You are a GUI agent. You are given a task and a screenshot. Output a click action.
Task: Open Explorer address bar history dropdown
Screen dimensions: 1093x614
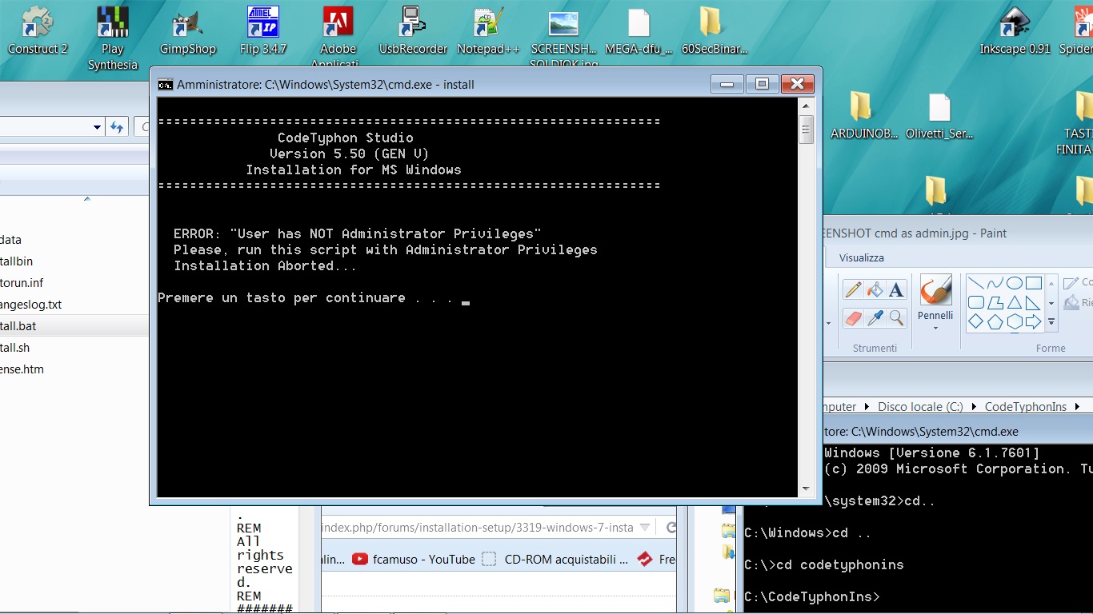tap(97, 127)
